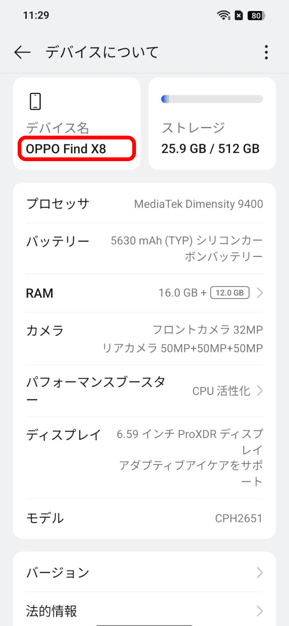Tap the 11:29 status bar clock

tap(36, 15)
